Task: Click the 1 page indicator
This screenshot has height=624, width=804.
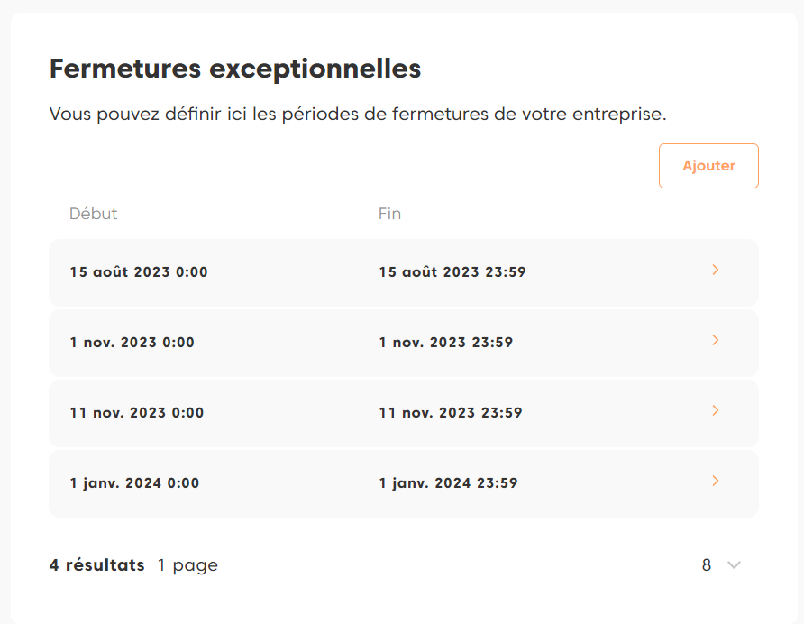Action: tap(187, 565)
